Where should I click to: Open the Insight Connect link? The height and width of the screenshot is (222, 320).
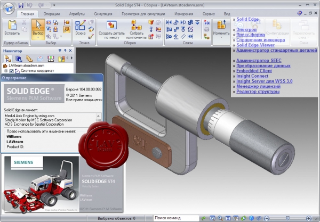(252, 76)
